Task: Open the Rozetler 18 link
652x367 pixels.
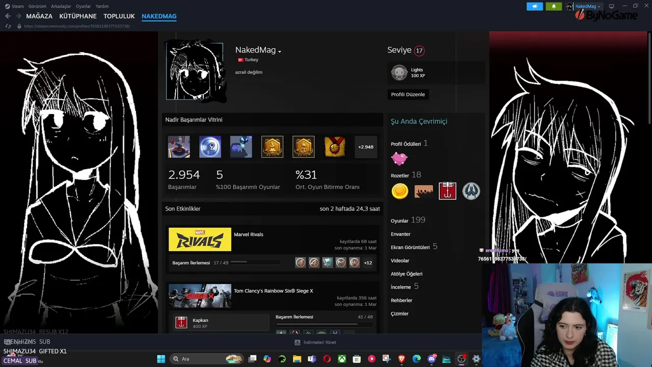Action: (x=406, y=175)
